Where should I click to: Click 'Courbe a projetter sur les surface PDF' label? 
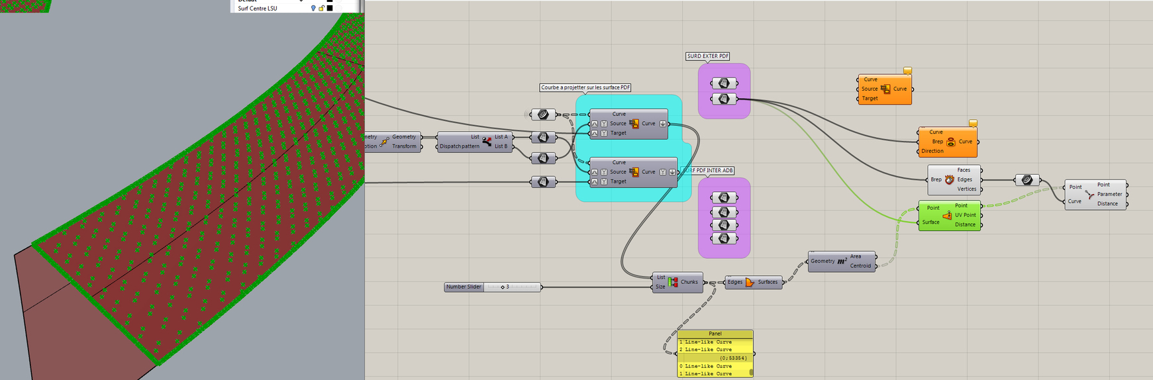point(585,87)
